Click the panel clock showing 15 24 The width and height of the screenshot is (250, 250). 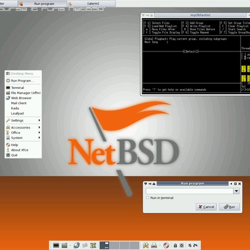point(193,245)
